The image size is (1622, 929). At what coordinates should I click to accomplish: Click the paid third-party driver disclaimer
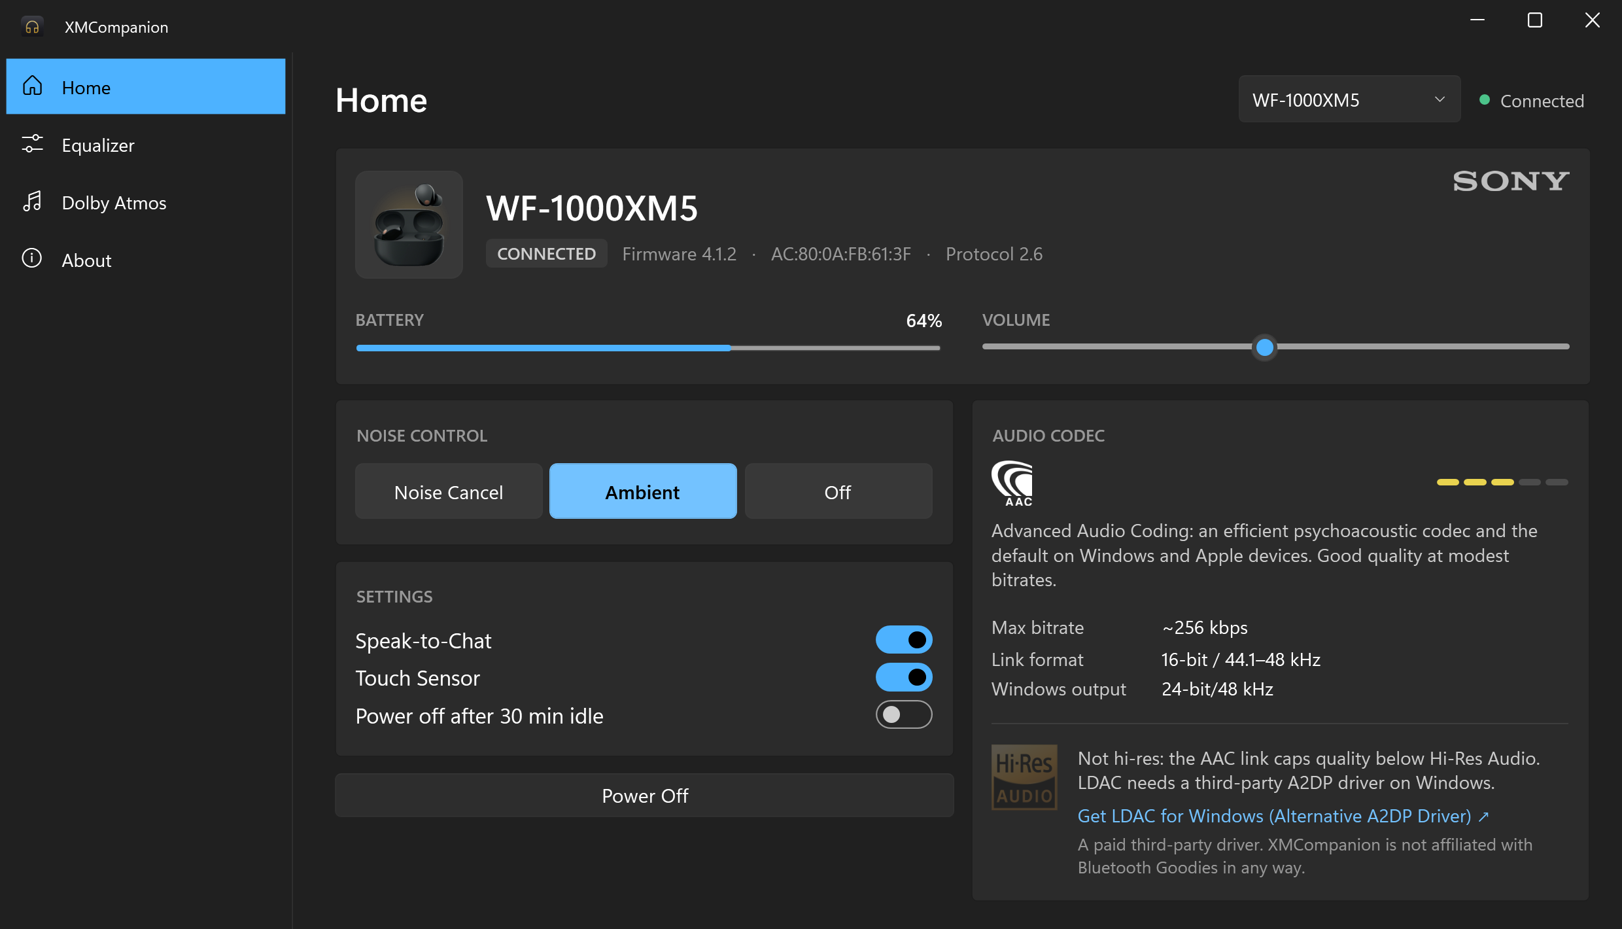click(x=1305, y=856)
